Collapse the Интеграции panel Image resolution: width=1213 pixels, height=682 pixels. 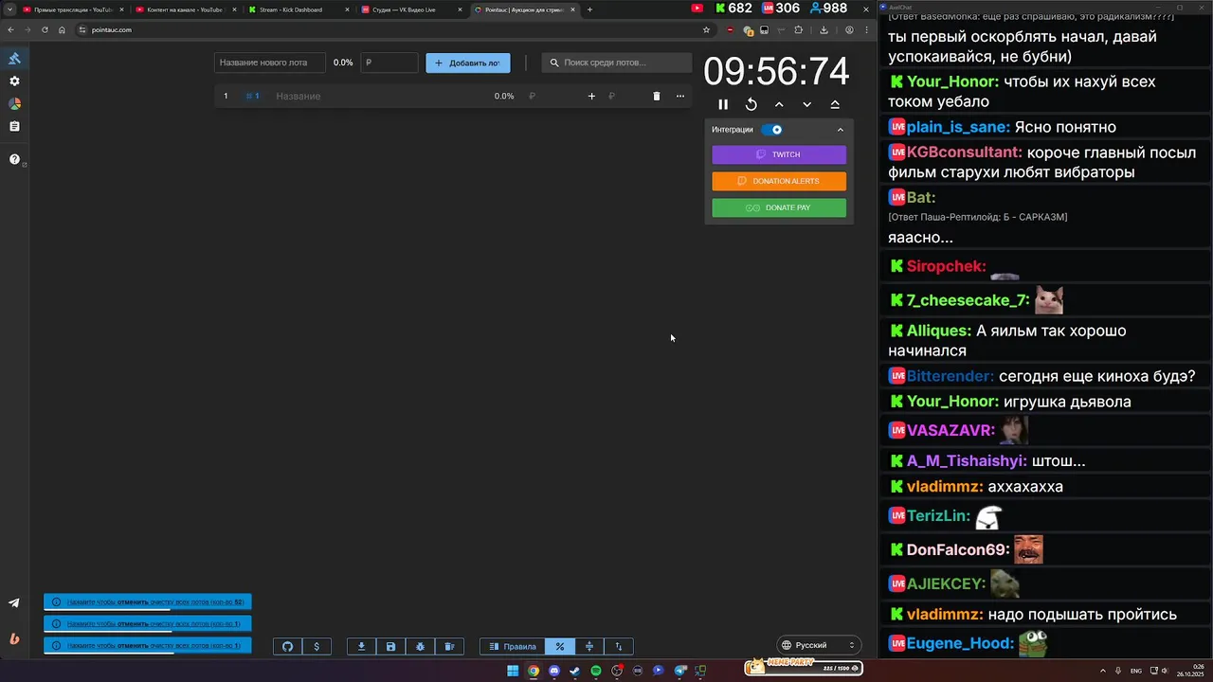coord(840,130)
